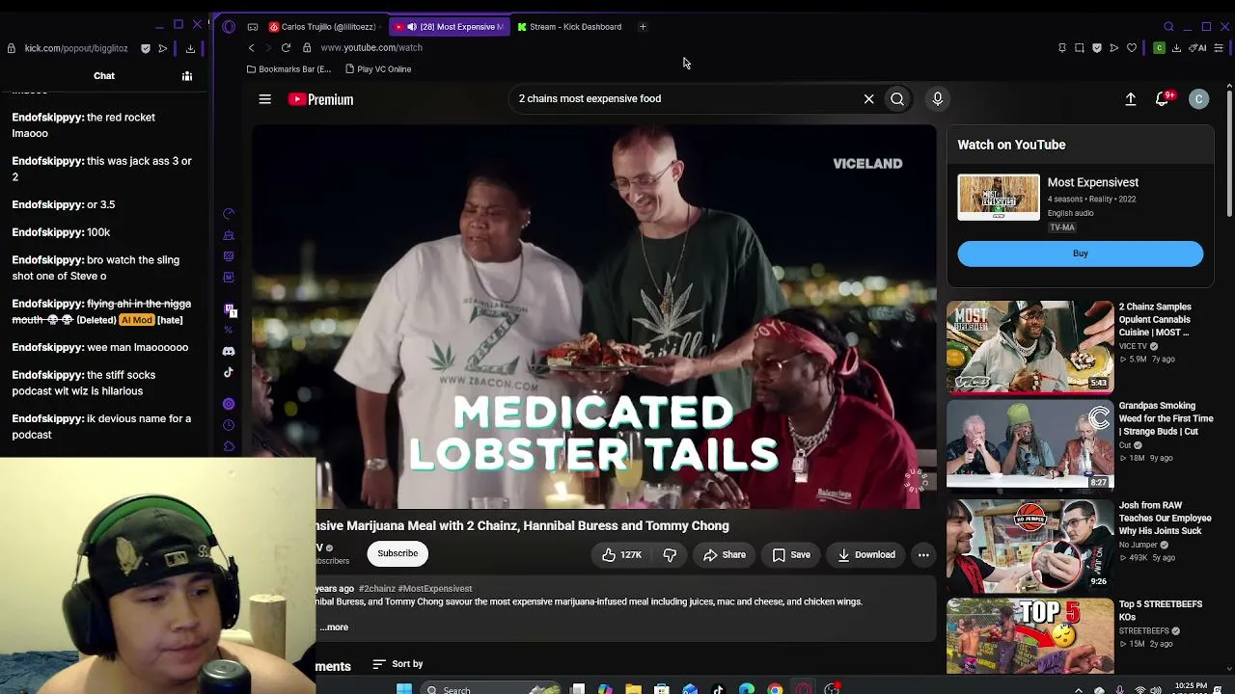This screenshot has width=1235, height=694.
Task: Open more actions menu under the video
Action: pos(923,554)
